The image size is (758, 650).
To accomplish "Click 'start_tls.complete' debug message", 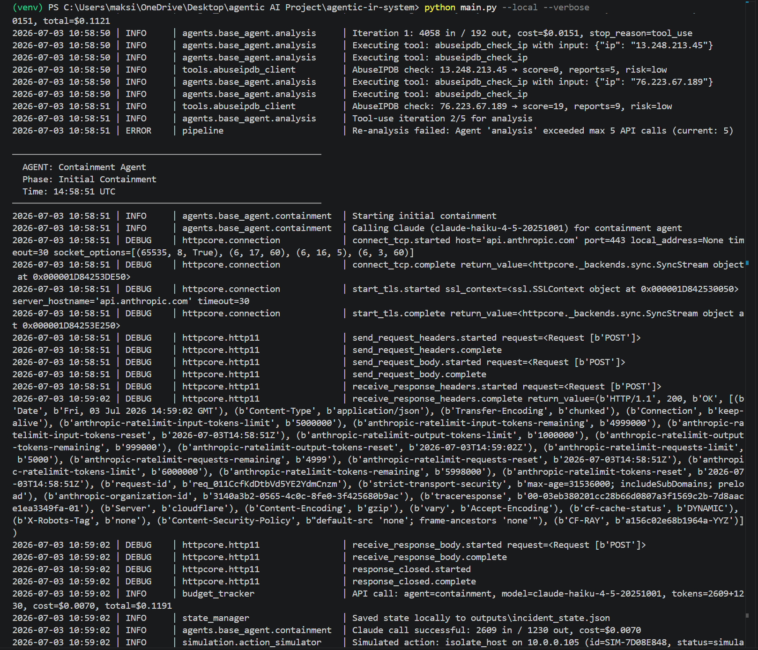I will pos(548,313).
